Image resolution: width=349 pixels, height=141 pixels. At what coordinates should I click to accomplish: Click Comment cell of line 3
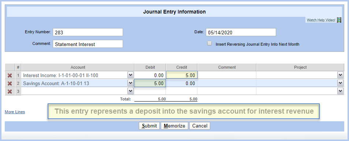tap(227, 91)
